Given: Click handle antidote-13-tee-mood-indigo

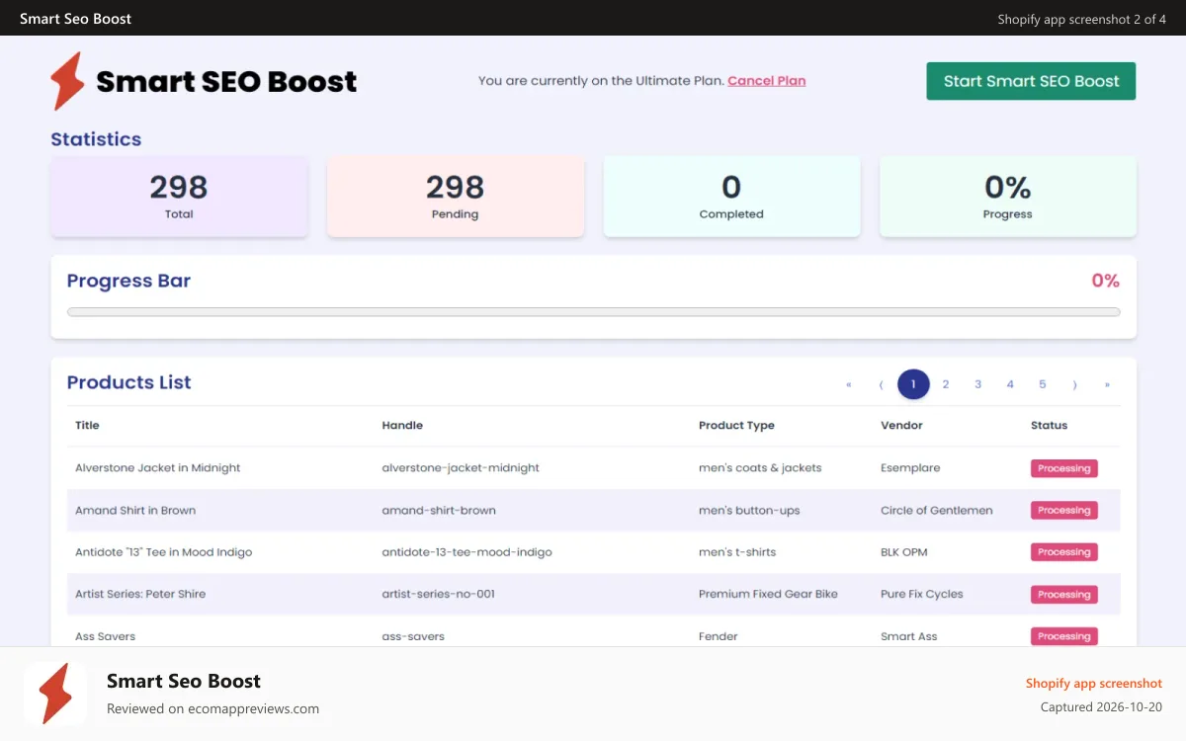Looking at the screenshot, I should [466, 552].
